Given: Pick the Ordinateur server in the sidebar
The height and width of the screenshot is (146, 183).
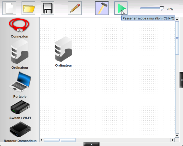Looking at the screenshot, I should coord(20,51).
